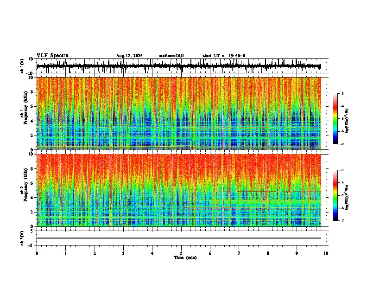Click the ch.2 spectrogram plot
This screenshot has width=367, height=284.
click(x=178, y=190)
